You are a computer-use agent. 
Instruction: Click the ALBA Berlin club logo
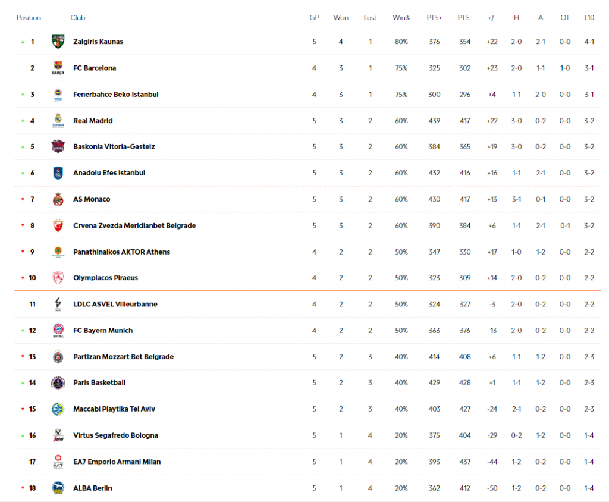[58, 488]
